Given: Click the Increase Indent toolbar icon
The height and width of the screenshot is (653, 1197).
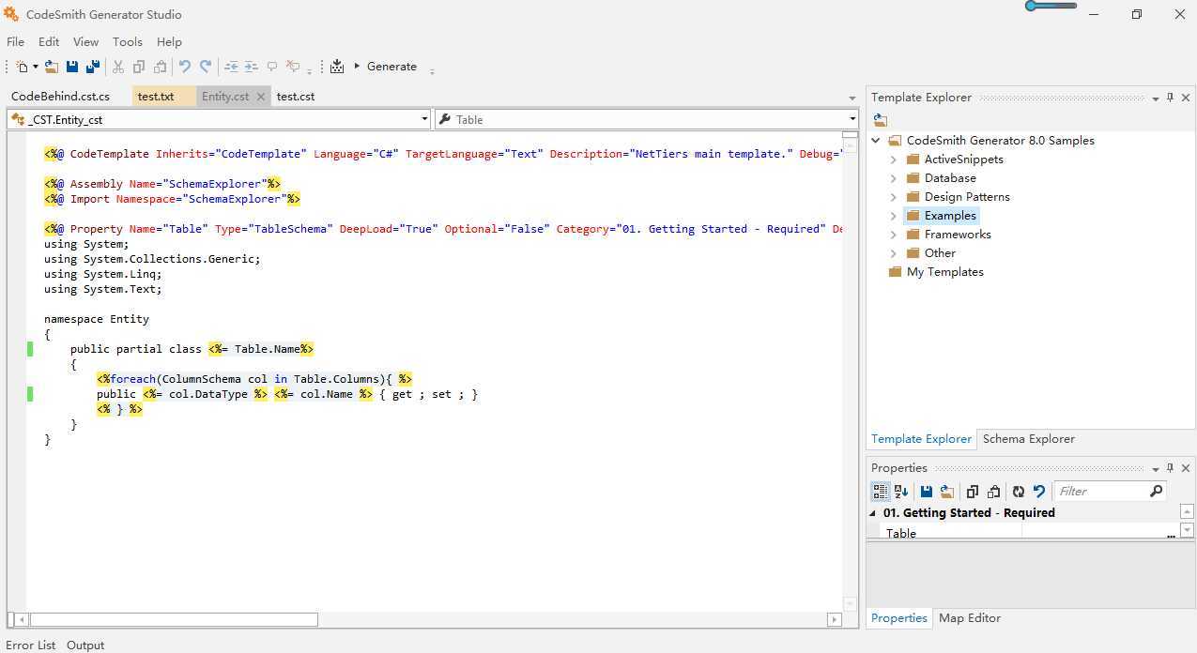Looking at the screenshot, I should (x=252, y=67).
